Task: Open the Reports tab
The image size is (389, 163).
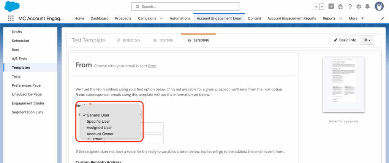Action: pyautogui.click(x=329, y=18)
